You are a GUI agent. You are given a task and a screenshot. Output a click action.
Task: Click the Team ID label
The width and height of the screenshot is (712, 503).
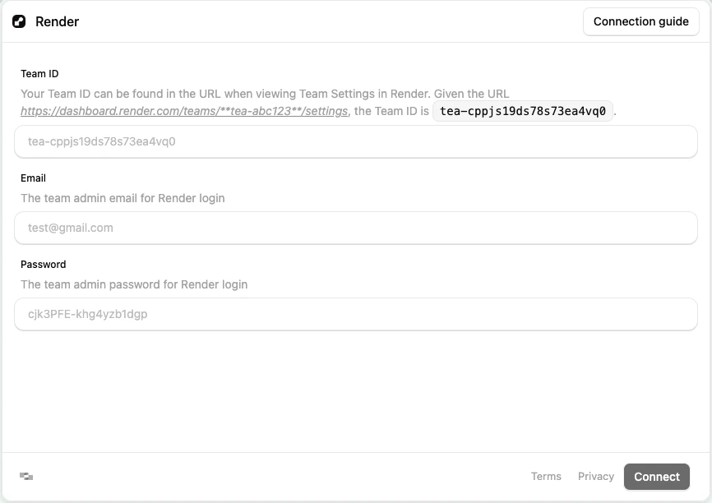(39, 73)
